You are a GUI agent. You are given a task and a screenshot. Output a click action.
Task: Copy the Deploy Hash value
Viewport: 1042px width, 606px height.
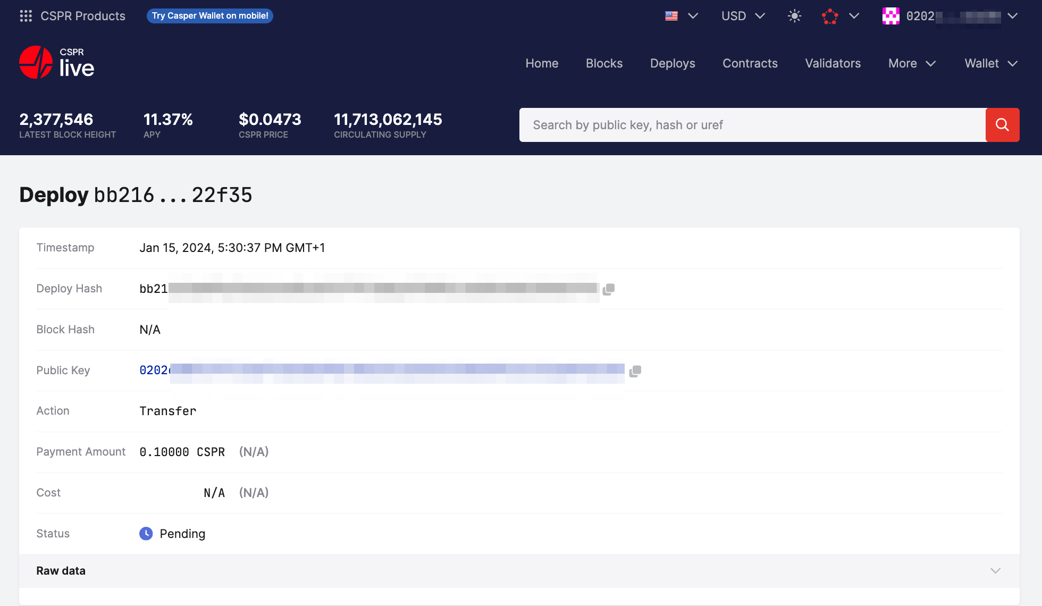608,289
